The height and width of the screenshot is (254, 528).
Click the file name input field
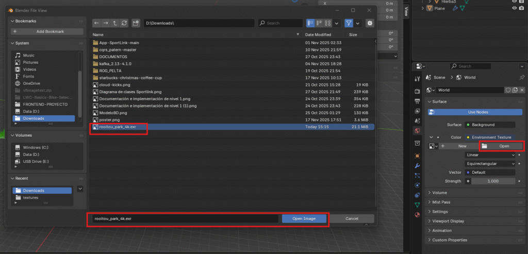185,219
